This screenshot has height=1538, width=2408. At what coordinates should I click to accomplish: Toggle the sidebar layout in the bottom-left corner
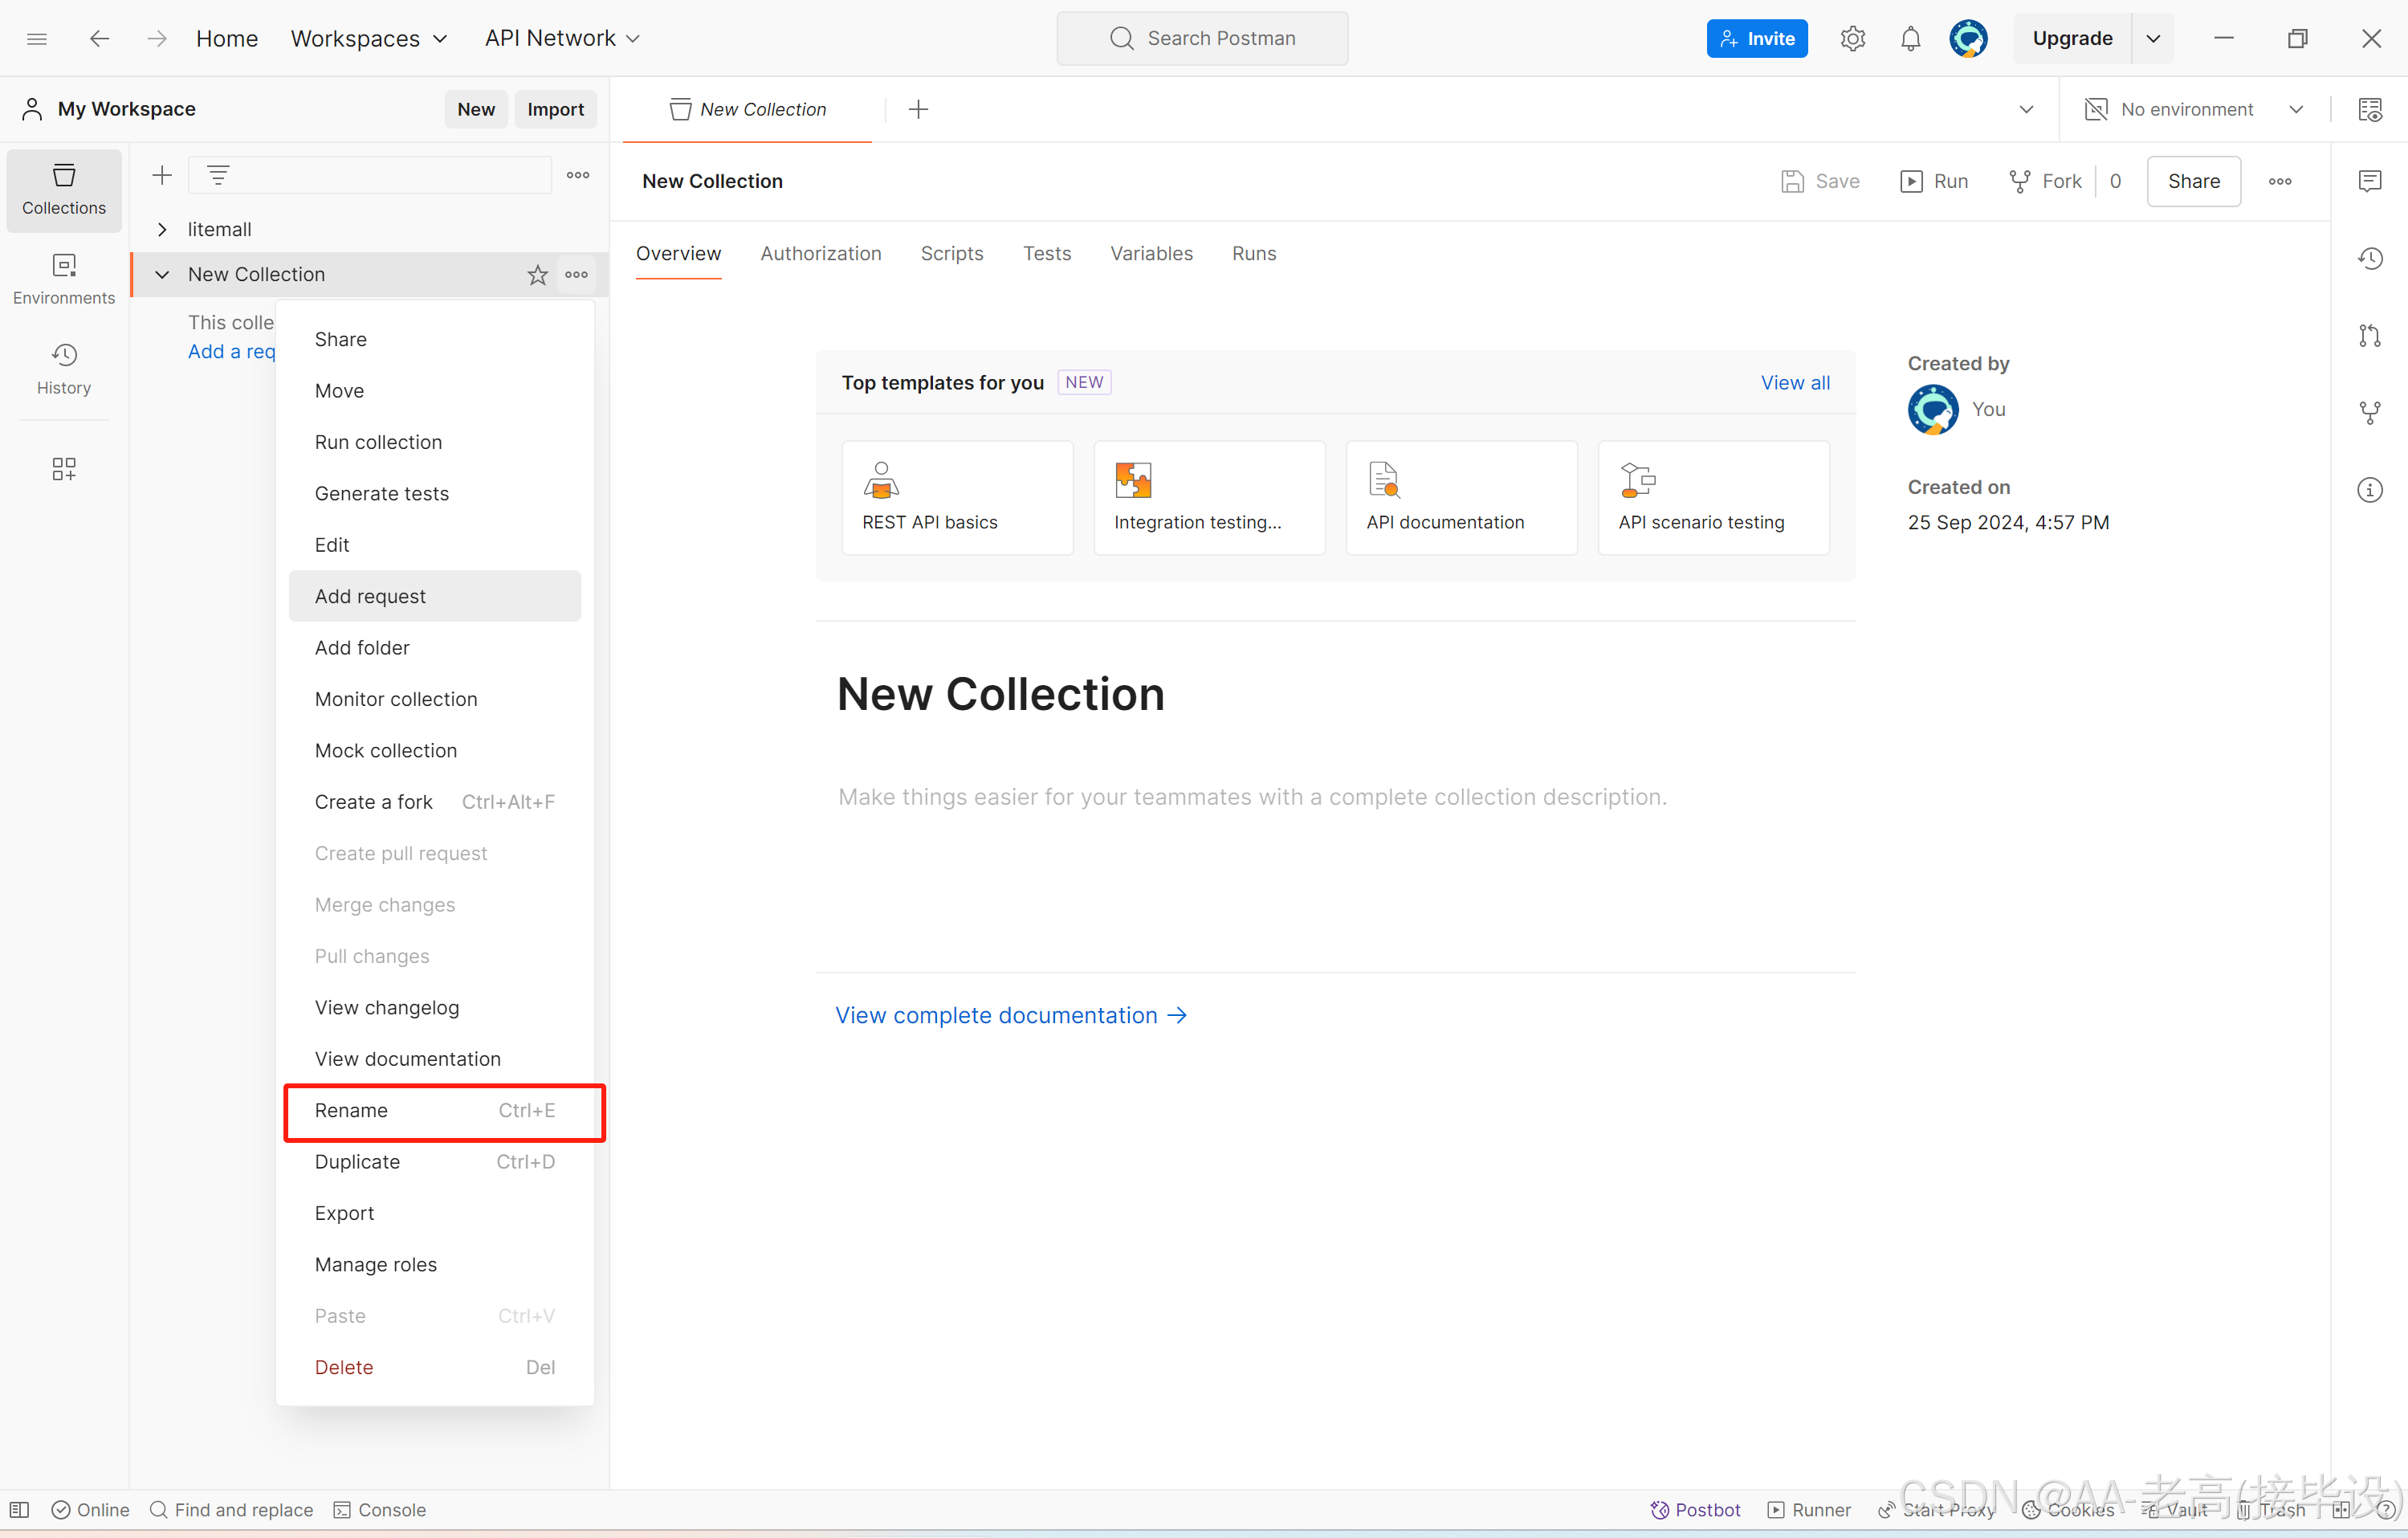[19, 1510]
